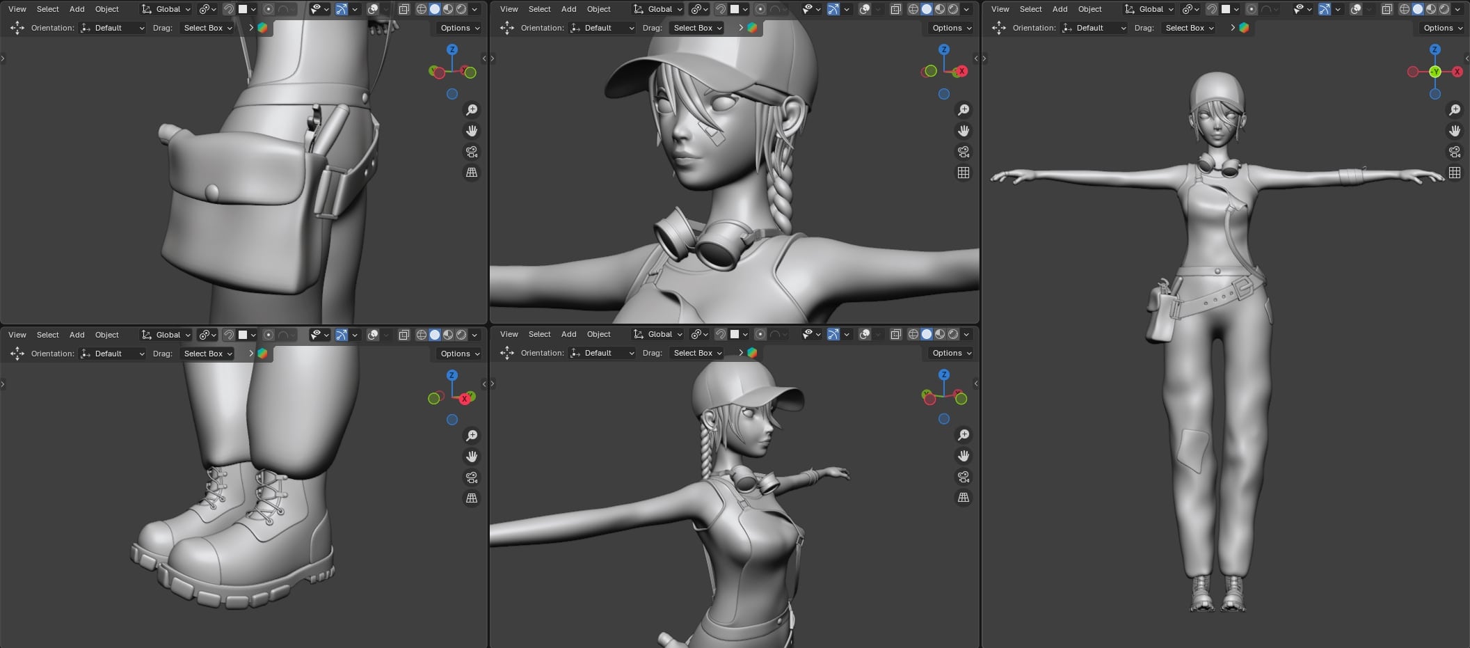
Task: Open Global transform orientation dropdown in top-left viewport
Action: [167, 9]
